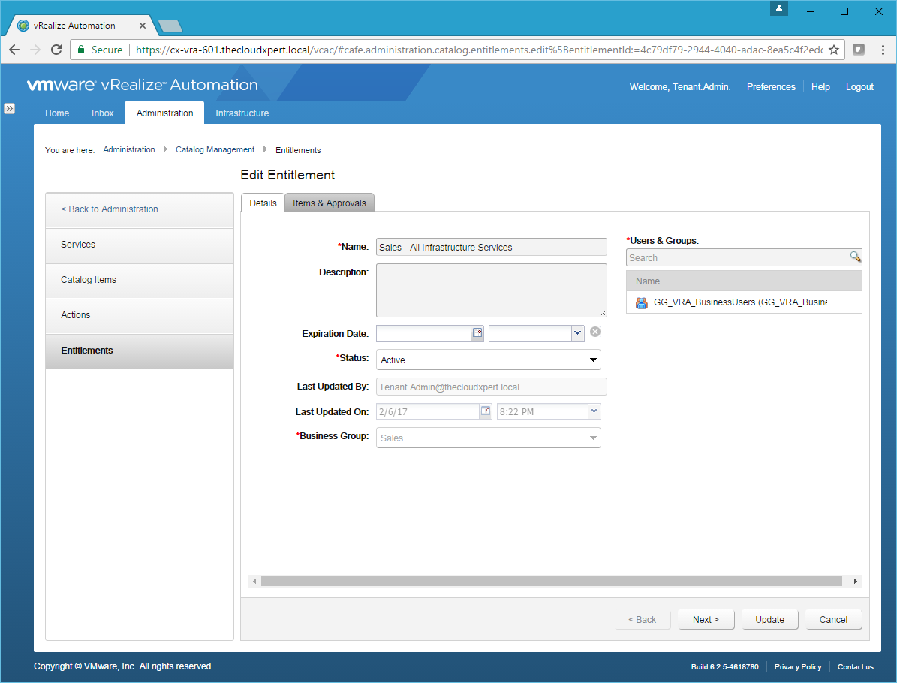Click the Users & Groups search magnifier icon
The image size is (897, 683).
coord(855,257)
